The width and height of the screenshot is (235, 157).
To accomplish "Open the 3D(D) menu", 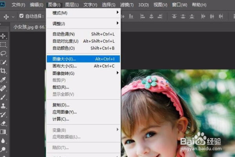I will (143, 5).
